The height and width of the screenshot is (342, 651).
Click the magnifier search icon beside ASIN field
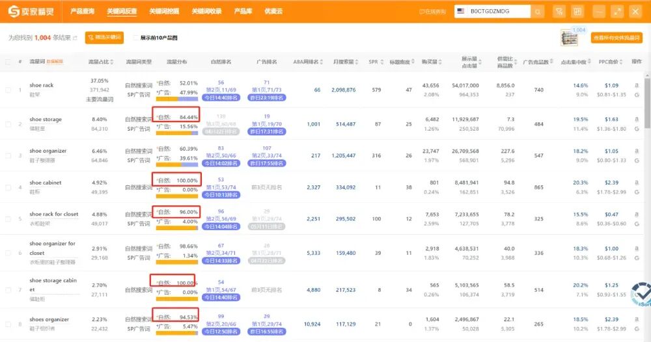[538, 12]
